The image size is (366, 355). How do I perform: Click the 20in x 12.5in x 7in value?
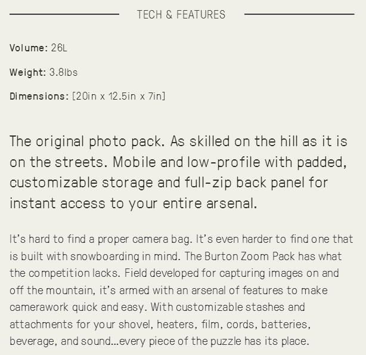119,96
